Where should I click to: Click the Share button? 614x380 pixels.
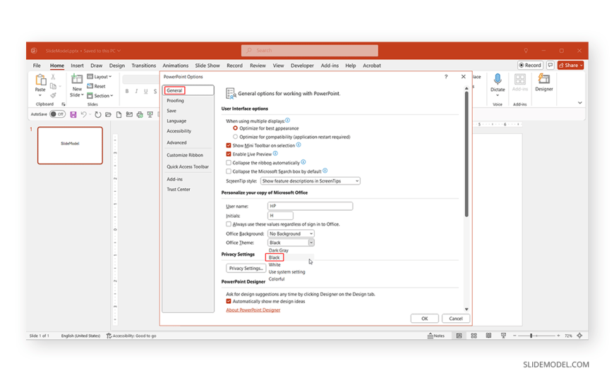tap(570, 66)
